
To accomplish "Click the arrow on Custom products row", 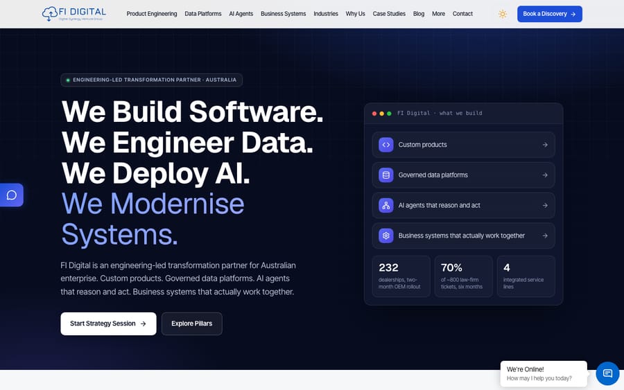I will [x=545, y=145].
